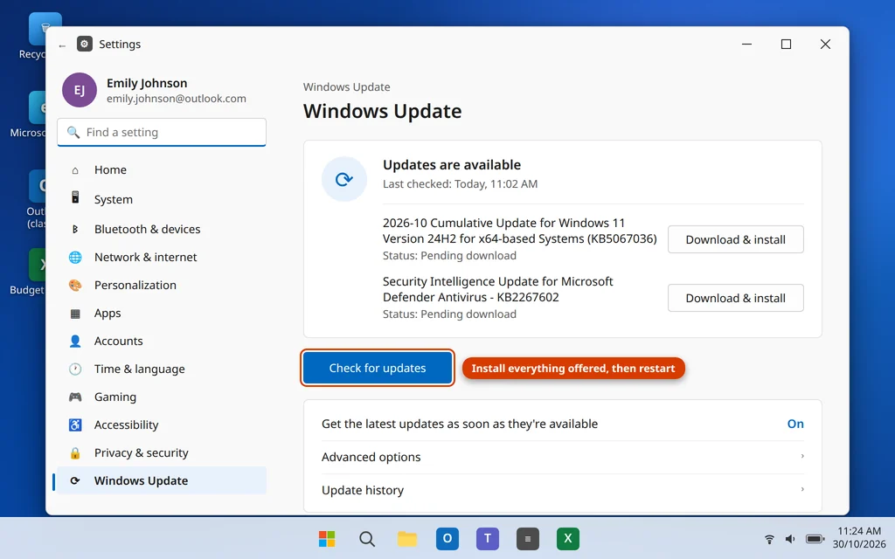Image resolution: width=895 pixels, height=559 pixels.
Task: Click emily.johnson@outlook.com email text
Action: (x=177, y=99)
